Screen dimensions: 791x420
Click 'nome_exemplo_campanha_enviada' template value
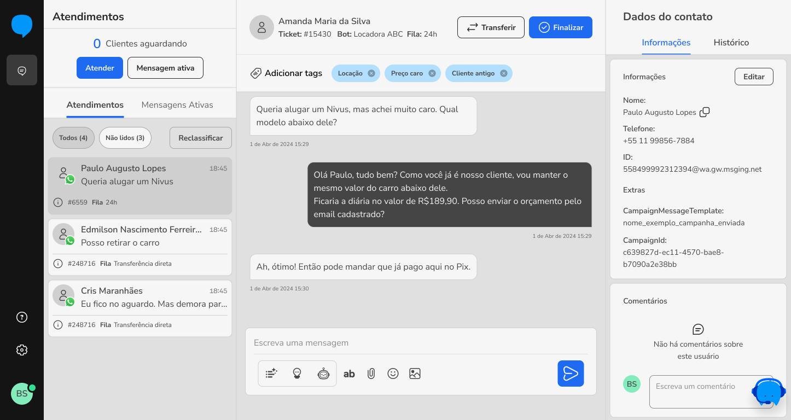(684, 223)
